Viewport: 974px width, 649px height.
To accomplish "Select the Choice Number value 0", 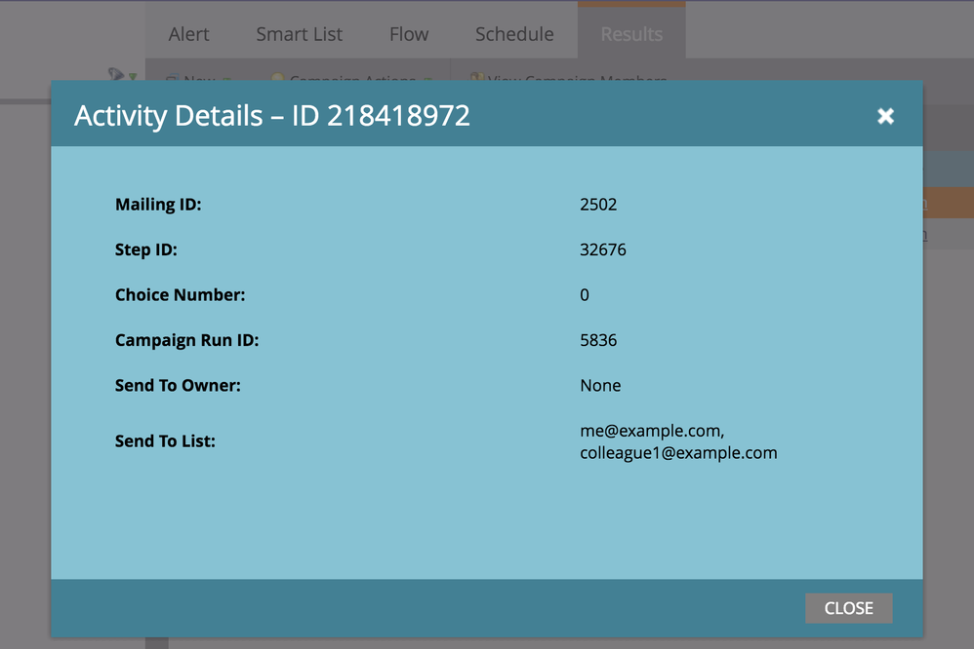I will pyautogui.click(x=585, y=294).
